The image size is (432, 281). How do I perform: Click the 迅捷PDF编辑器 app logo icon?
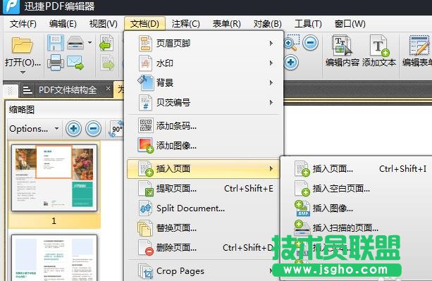coord(11,6)
